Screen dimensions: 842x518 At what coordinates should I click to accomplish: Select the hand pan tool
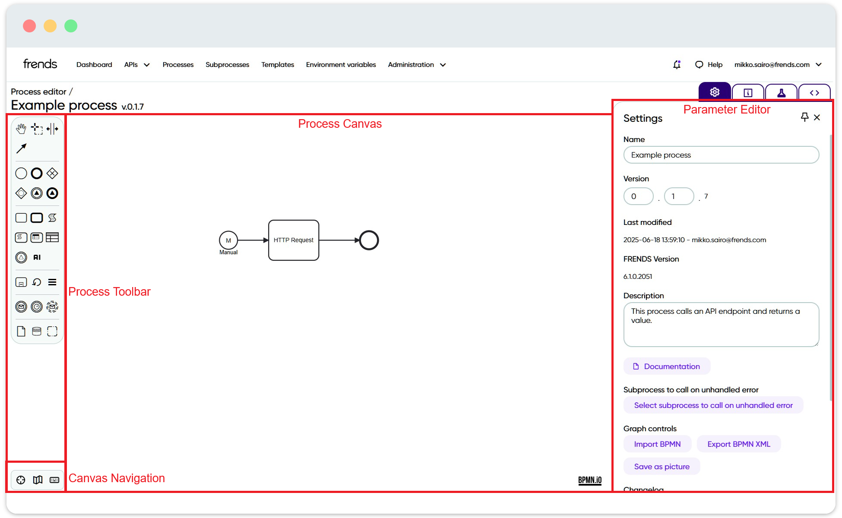(21, 129)
